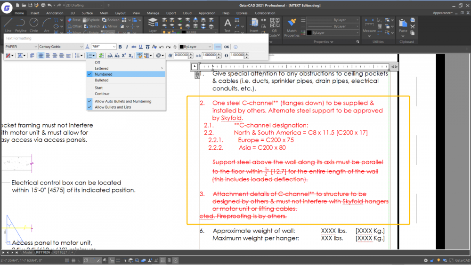
Task: Click the oblique angle input field
Action: [181, 55]
